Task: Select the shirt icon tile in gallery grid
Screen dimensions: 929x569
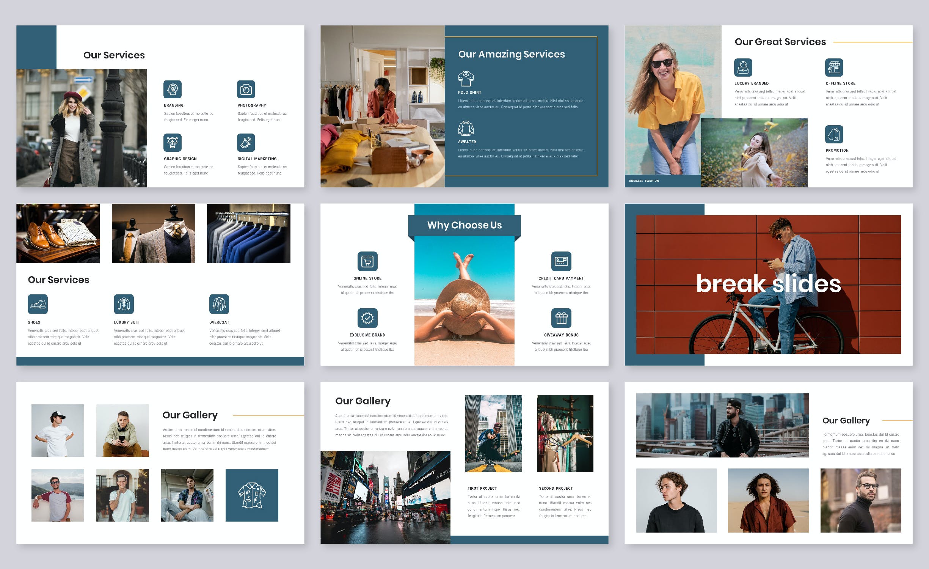Action: point(252,496)
